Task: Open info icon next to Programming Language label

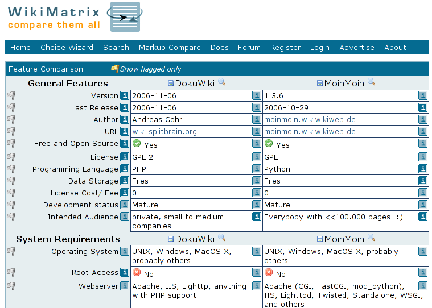Action: pyautogui.click(x=125, y=169)
